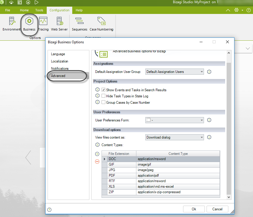This screenshot has height=217, width=253.
Task: Open the File menu
Action: tap(8, 10)
